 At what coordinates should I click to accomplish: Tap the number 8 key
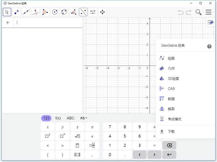pyautogui.click(x=125, y=127)
